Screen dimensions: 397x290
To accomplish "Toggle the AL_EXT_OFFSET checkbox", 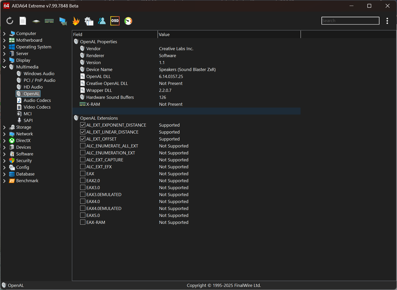I will (83, 139).
